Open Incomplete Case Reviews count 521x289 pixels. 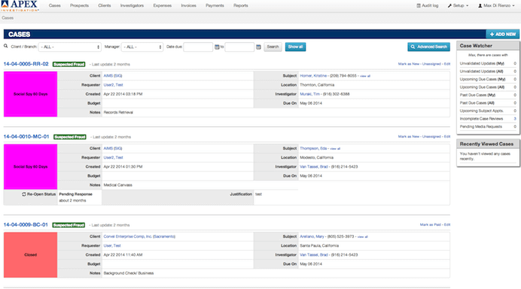click(x=515, y=119)
